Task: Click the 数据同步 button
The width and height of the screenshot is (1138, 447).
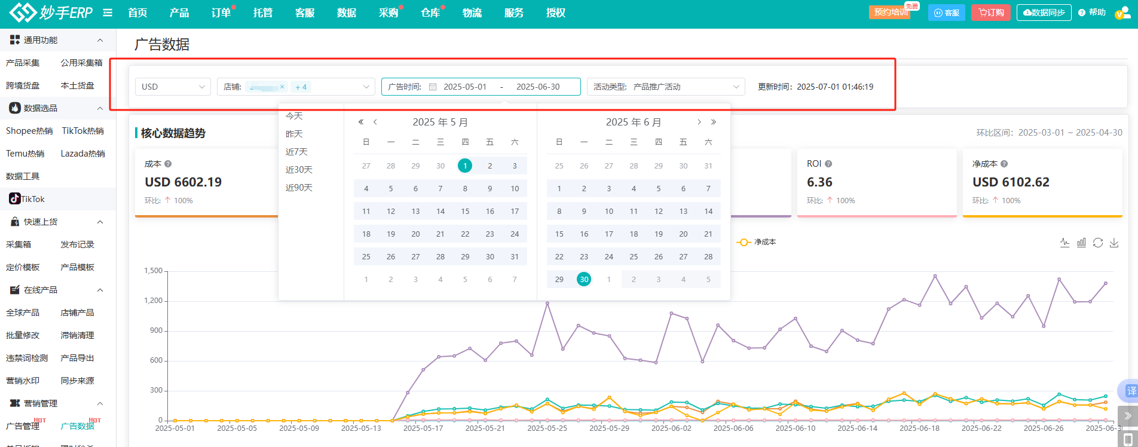Action: [x=1044, y=13]
